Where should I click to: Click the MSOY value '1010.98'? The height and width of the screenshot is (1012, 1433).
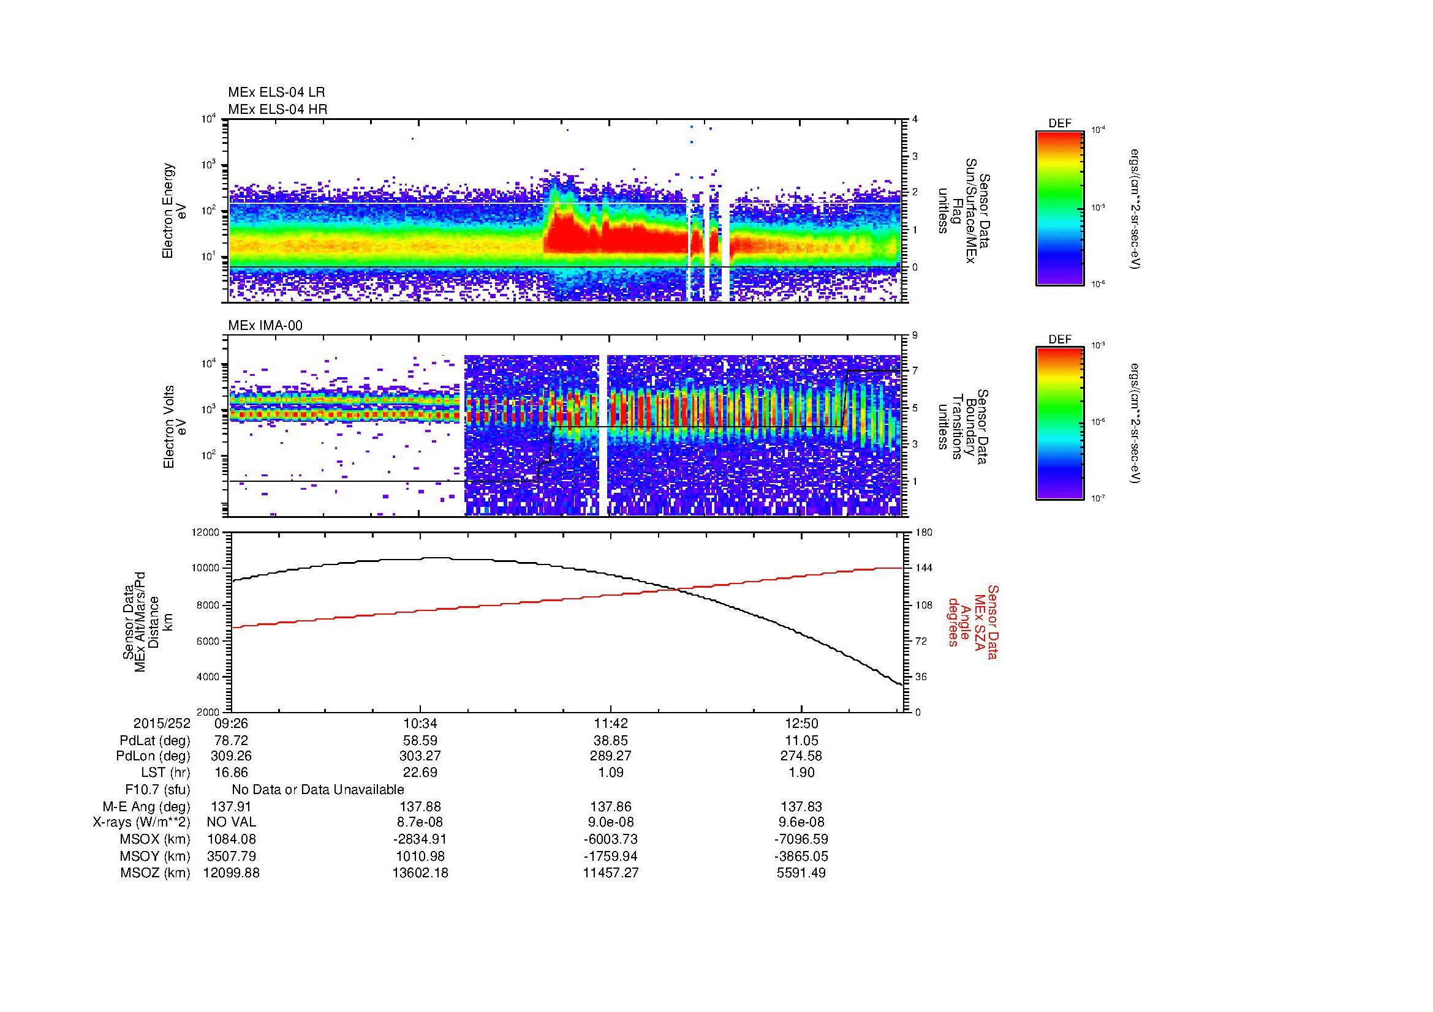[x=420, y=856]
